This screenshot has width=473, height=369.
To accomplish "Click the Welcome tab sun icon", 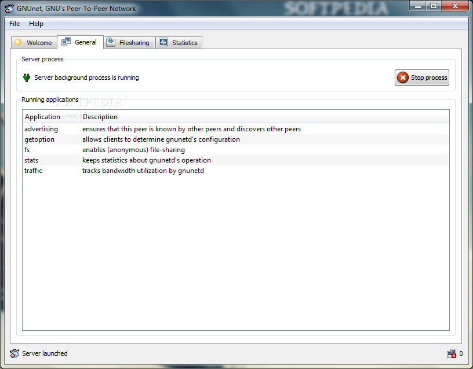I will (18, 42).
